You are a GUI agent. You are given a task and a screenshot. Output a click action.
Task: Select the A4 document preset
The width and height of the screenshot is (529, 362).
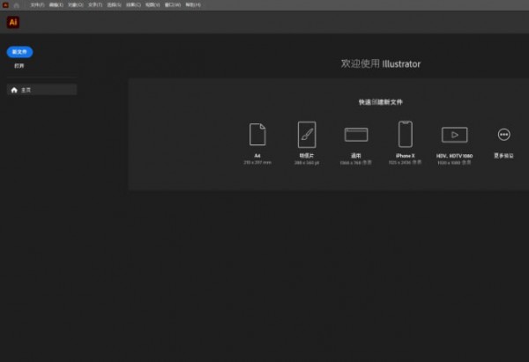point(257,143)
